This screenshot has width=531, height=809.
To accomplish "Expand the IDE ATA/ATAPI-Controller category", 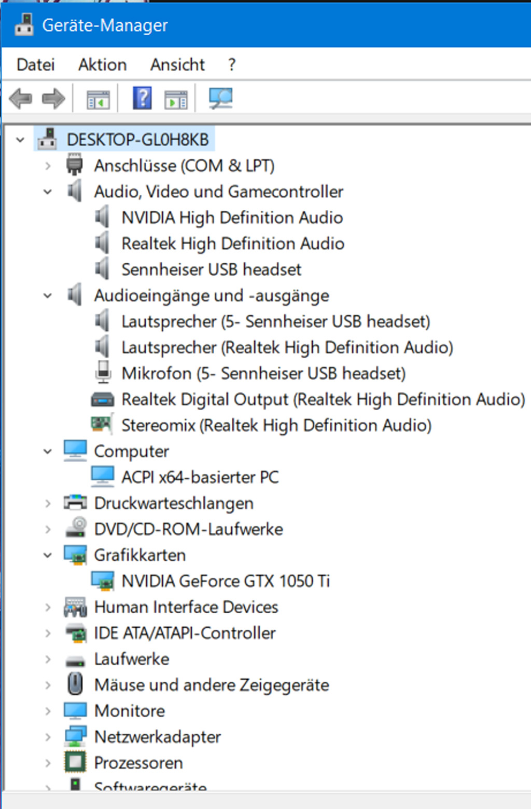I will [x=48, y=633].
